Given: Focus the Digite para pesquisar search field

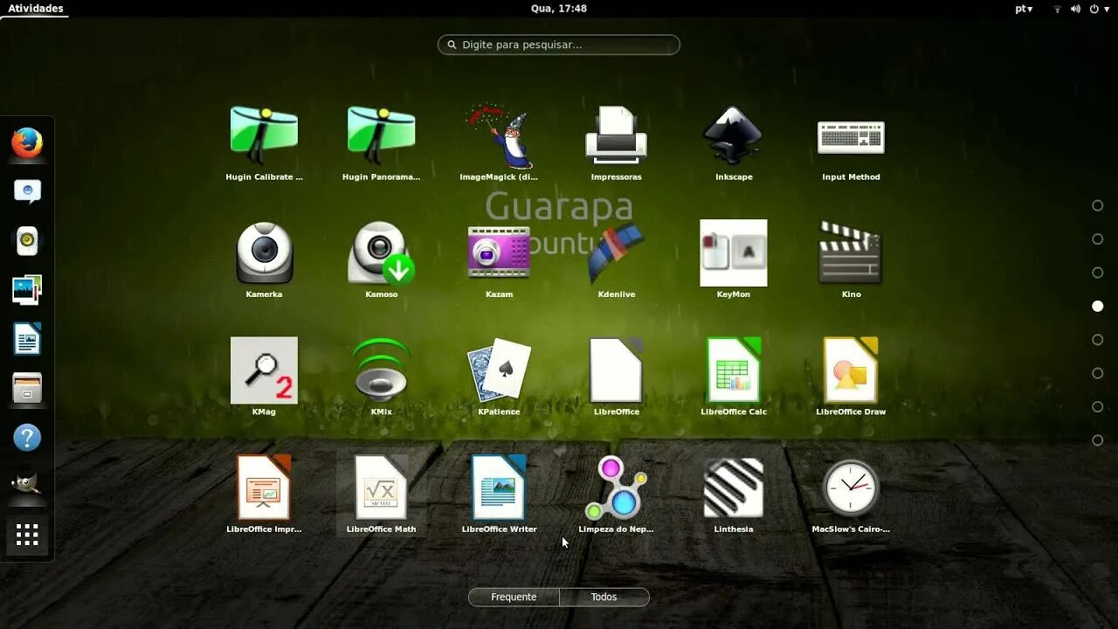Looking at the screenshot, I should click(559, 45).
